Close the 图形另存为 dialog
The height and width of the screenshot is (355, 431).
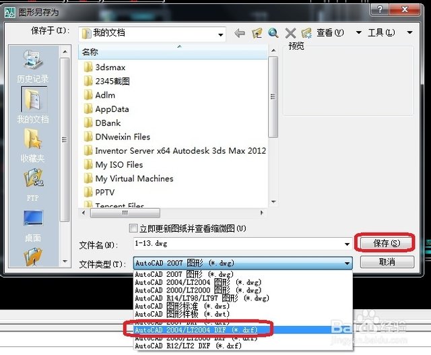click(x=405, y=10)
